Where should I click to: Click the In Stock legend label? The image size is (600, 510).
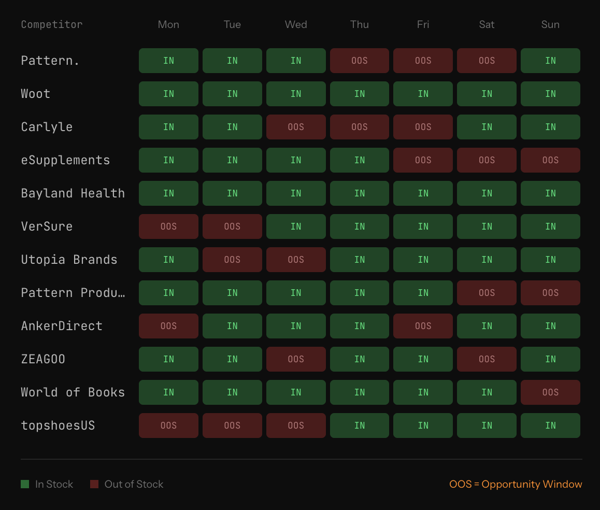coord(54,484)
